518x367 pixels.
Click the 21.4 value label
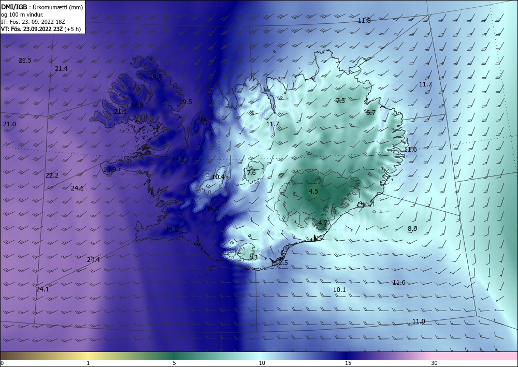tap(61, 69)
